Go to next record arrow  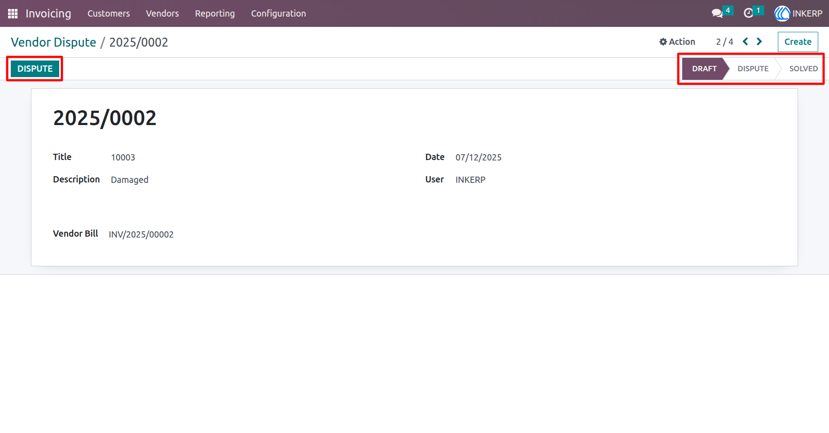click(x=759, y=42)
